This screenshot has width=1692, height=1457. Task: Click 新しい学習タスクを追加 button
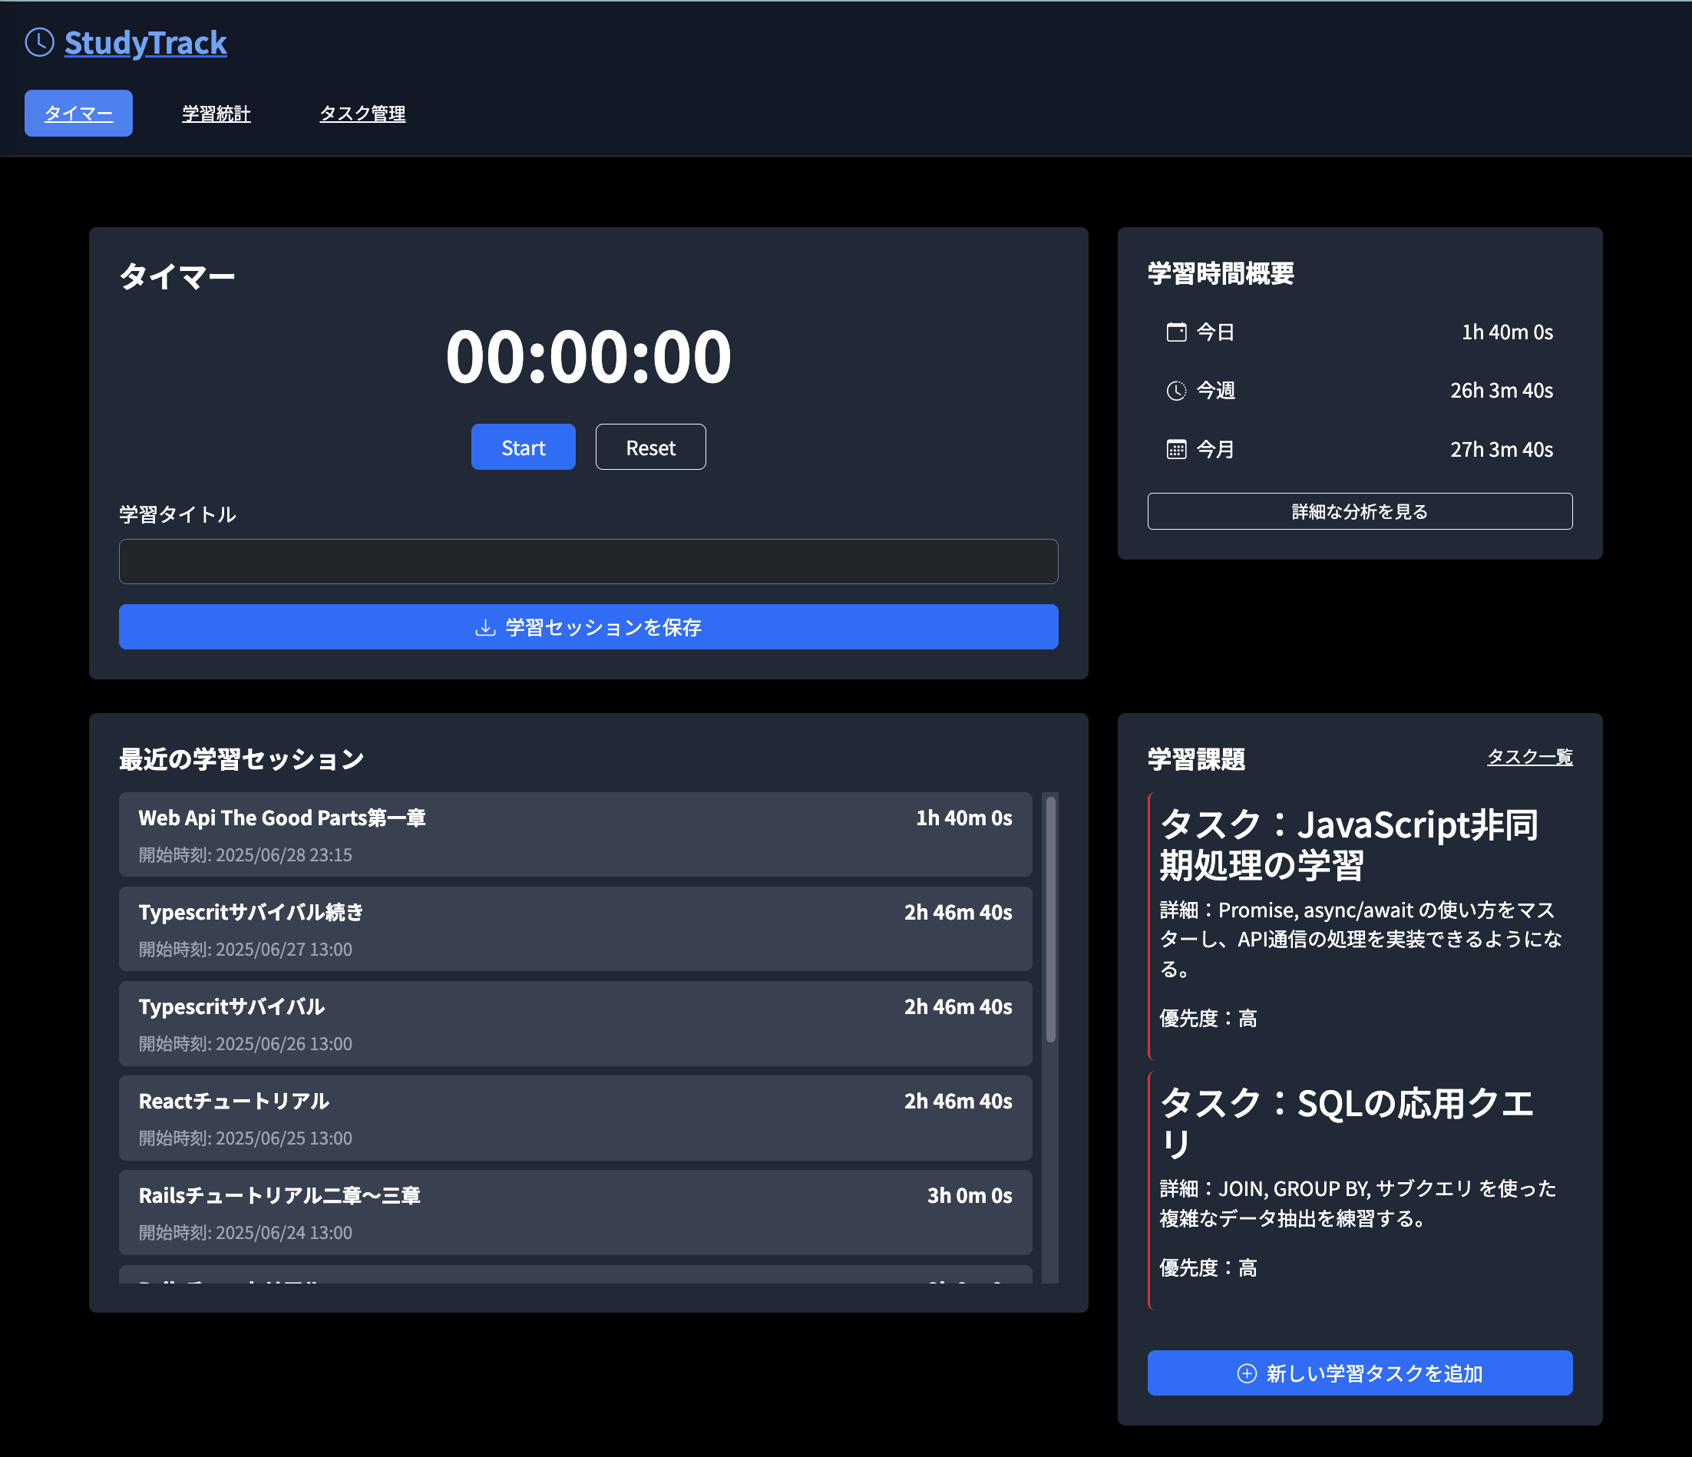1359,1373
